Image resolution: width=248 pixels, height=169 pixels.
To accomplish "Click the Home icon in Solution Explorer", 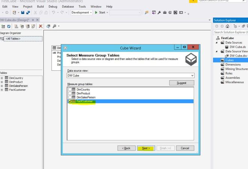I will [228, 27].
